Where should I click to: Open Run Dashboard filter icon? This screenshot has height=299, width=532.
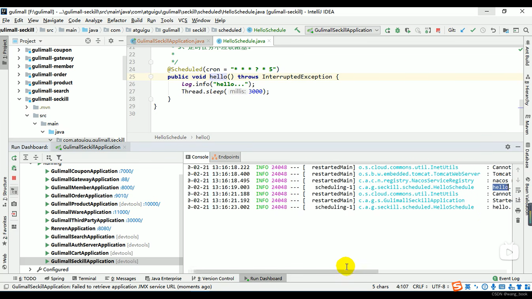click(x=59, y=158)
